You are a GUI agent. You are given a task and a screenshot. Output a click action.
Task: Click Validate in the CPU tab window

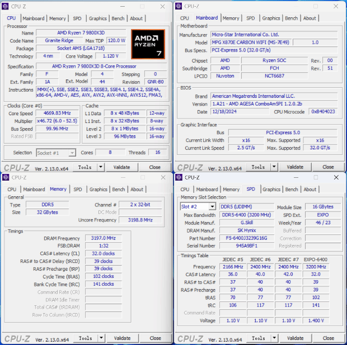pos(121,167)
